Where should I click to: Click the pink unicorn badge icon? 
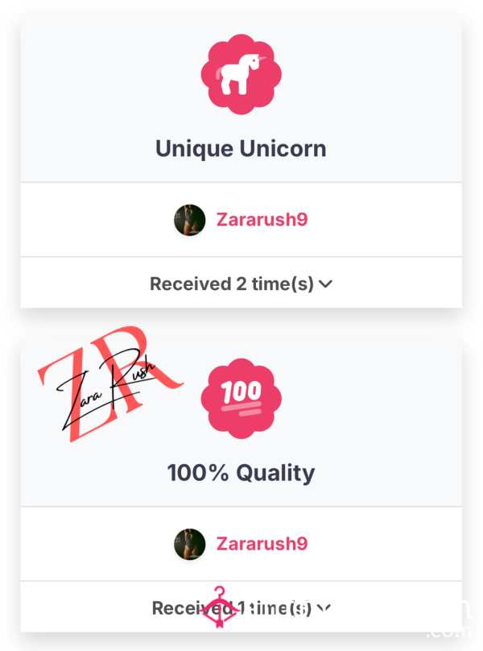point(241,74)
